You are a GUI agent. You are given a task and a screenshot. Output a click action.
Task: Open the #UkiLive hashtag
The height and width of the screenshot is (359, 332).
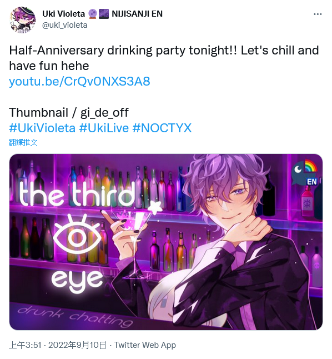pos(104,128)
